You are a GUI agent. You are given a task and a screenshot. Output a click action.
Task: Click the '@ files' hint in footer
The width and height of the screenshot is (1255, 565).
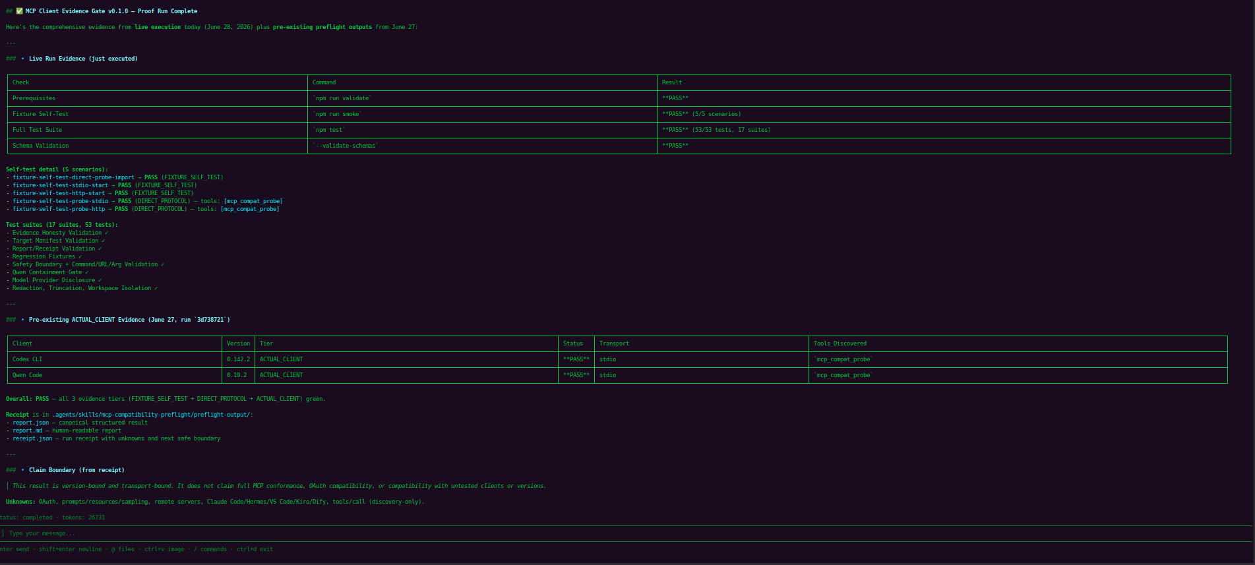point(123,549)
